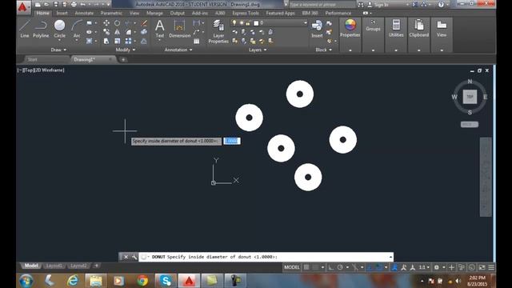
Task: Select the Scale tool icon
Action: coord(117,41)
